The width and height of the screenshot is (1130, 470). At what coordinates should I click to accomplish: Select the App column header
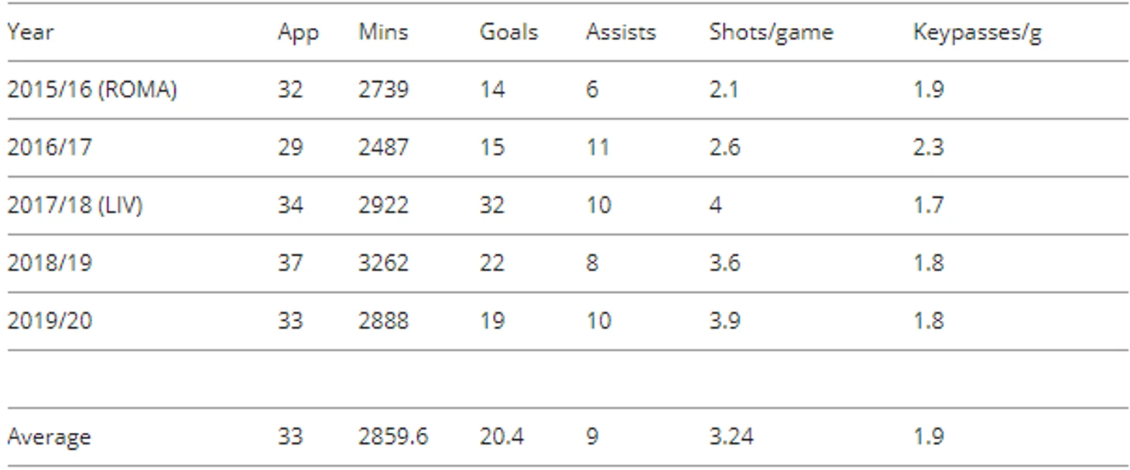[298, 33]
